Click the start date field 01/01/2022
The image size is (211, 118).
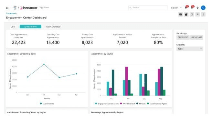[183, 37]
